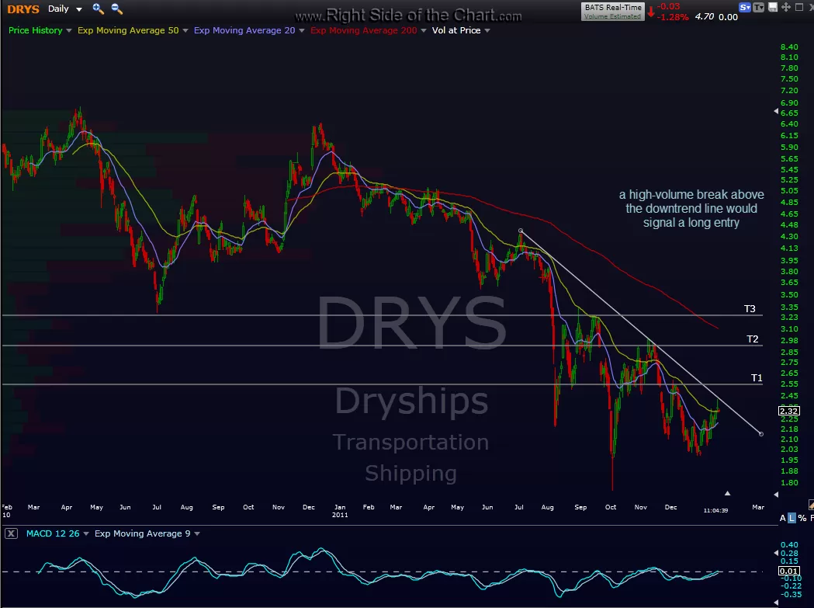Click the 3.50 price axis label
The width and height of the screenshot is (814, 608).
pyautogui.click(x=789, y=294)
